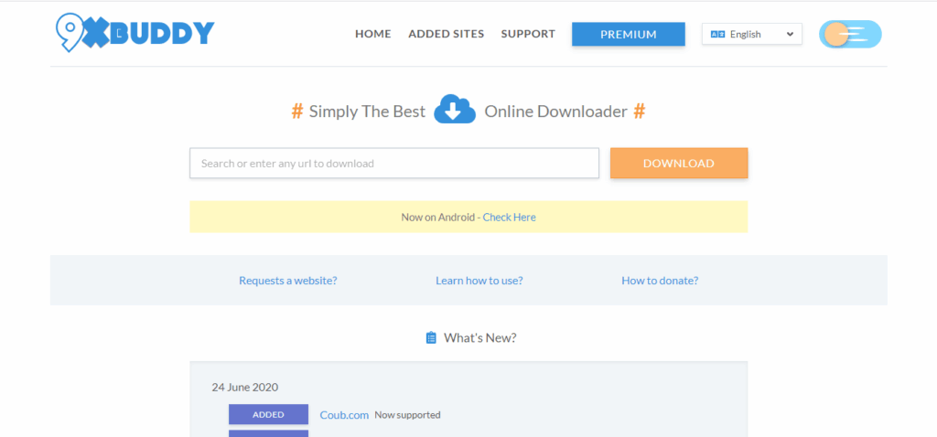Click the What's New clipboard icon

(431, 338)
